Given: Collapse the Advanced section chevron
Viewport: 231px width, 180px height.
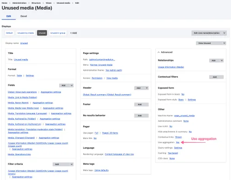Looking at the screenshot, I should (x=158, y=52).
